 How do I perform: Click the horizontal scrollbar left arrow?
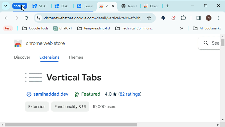[2, 124]
